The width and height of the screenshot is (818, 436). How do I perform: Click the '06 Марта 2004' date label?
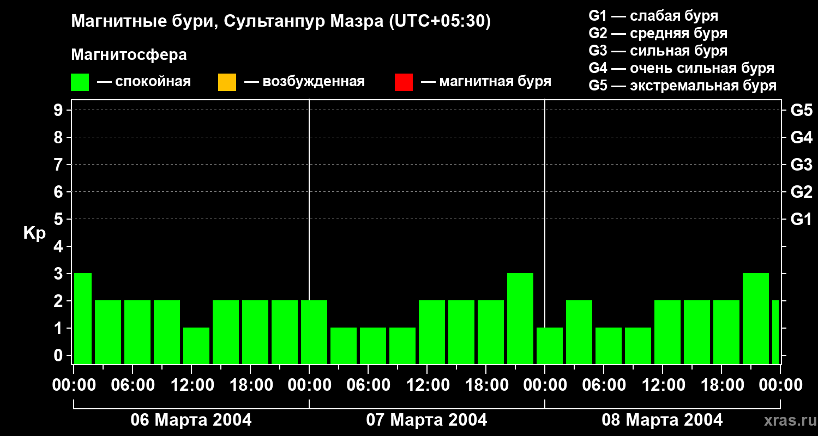coord(191,420)
